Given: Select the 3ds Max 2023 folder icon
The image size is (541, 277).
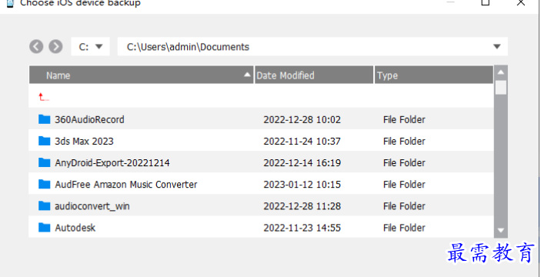Looking at the screenshot, I should click(x=44, y=141).
